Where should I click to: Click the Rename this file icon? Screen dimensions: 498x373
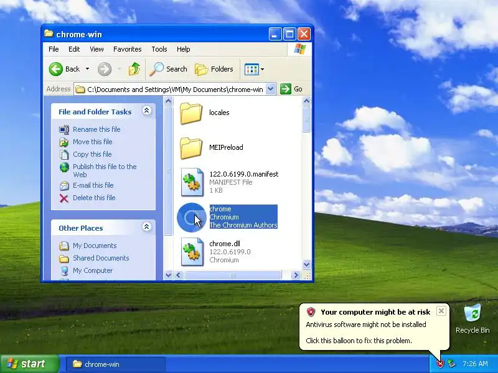64,129
